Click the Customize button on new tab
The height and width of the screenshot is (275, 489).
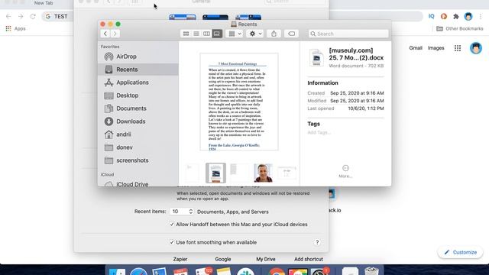[x=460, y=252]
